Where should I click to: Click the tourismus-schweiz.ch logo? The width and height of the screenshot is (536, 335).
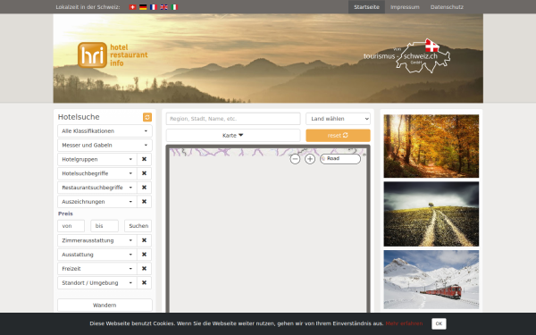406,55
